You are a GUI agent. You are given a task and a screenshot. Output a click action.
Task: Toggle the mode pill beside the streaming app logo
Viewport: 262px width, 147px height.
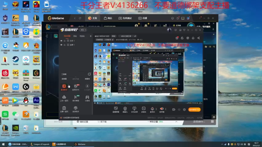83,30
